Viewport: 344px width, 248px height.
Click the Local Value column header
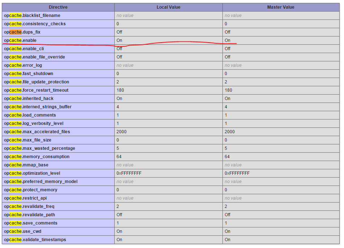[169, 7]
